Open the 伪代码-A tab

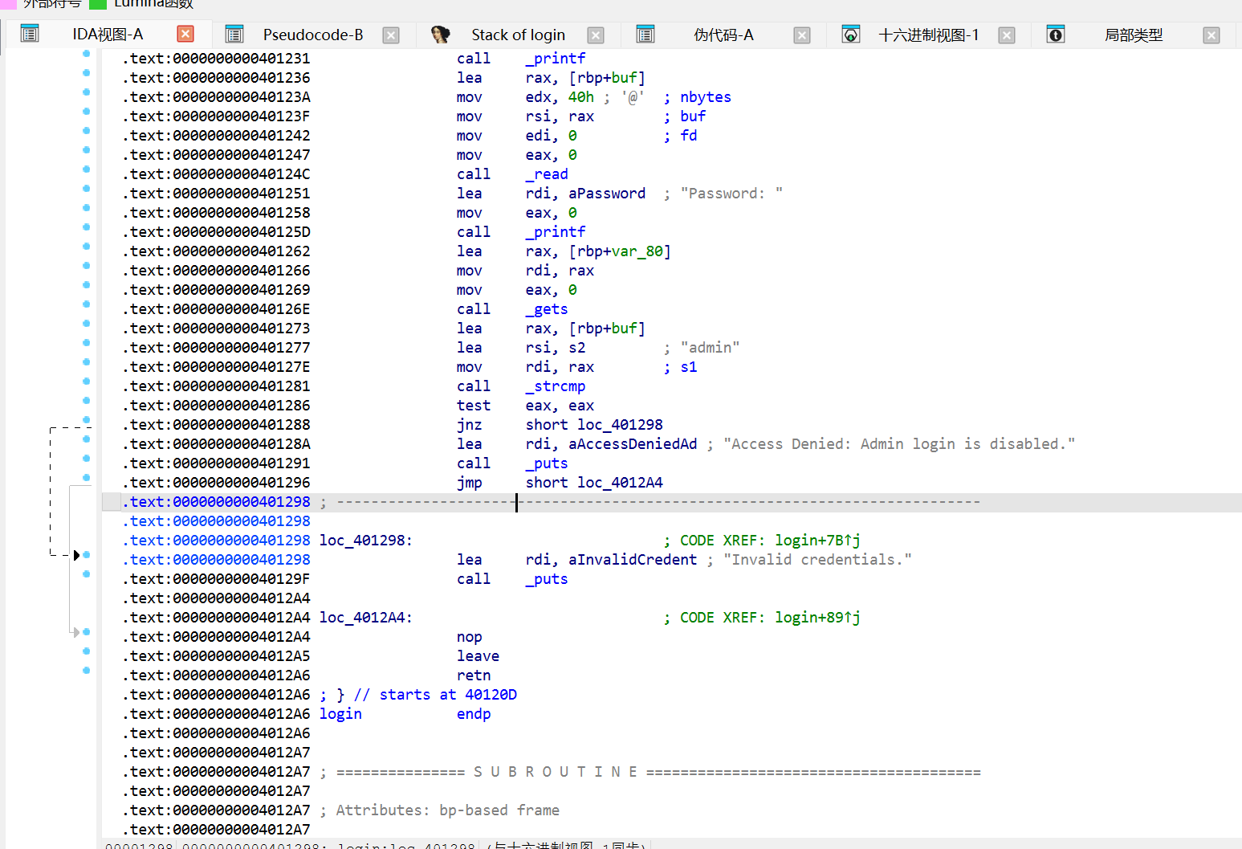point(723,35)
